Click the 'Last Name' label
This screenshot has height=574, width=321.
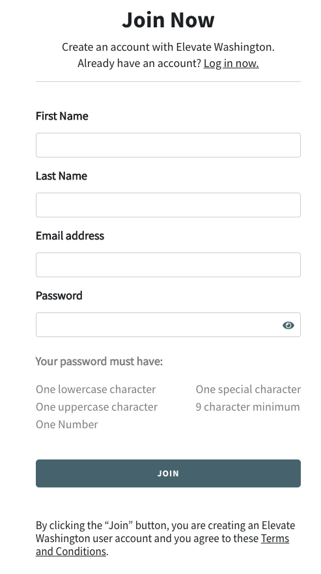pos(62,176)
